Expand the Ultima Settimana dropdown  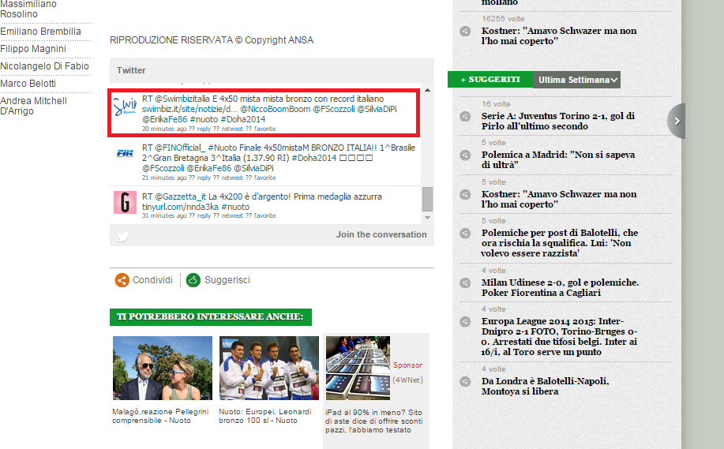(x=576, y=80)
